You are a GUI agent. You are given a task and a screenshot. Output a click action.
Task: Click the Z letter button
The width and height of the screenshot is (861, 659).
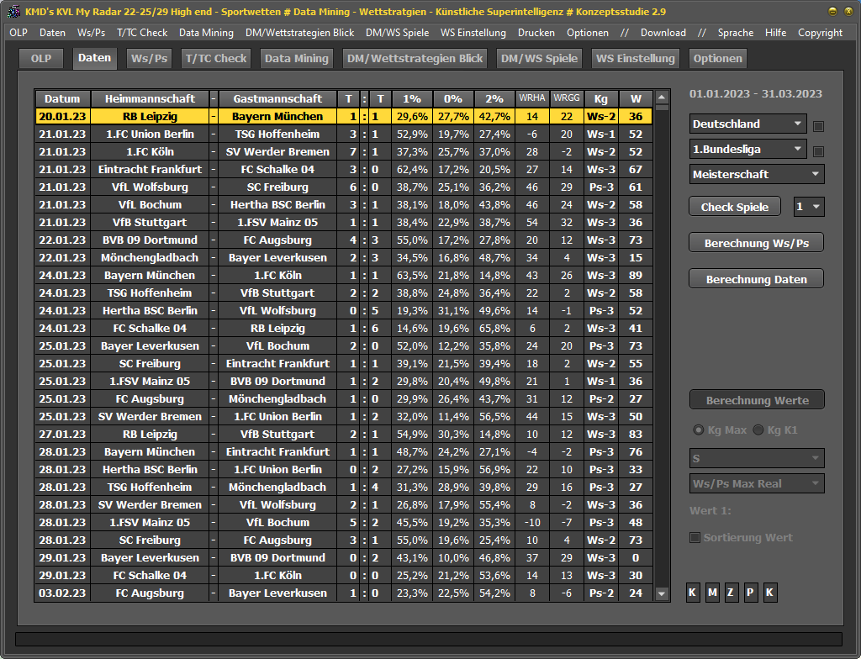731,593
